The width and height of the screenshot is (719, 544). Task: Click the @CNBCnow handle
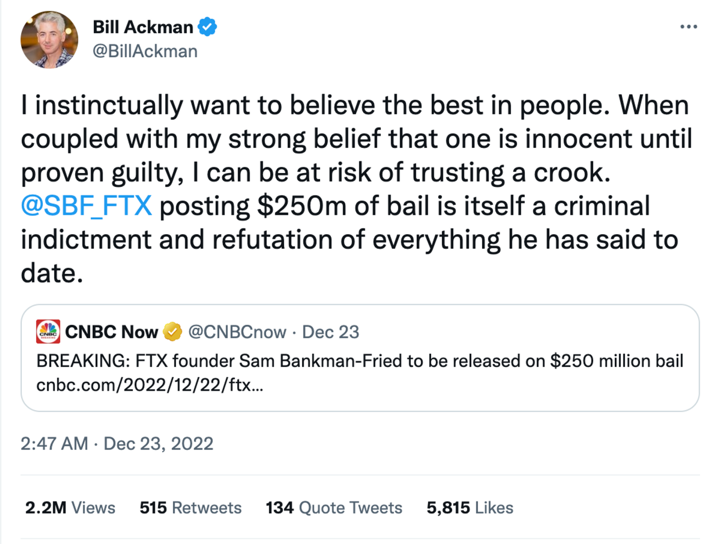(x=237, y=332)
